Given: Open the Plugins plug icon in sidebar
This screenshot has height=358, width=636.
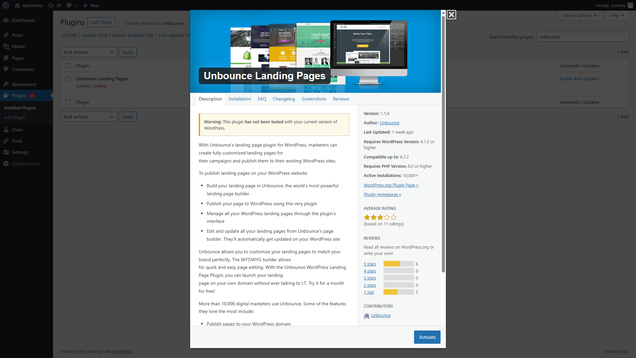Looking at the screenshot, I should click(x=6, y=95).
